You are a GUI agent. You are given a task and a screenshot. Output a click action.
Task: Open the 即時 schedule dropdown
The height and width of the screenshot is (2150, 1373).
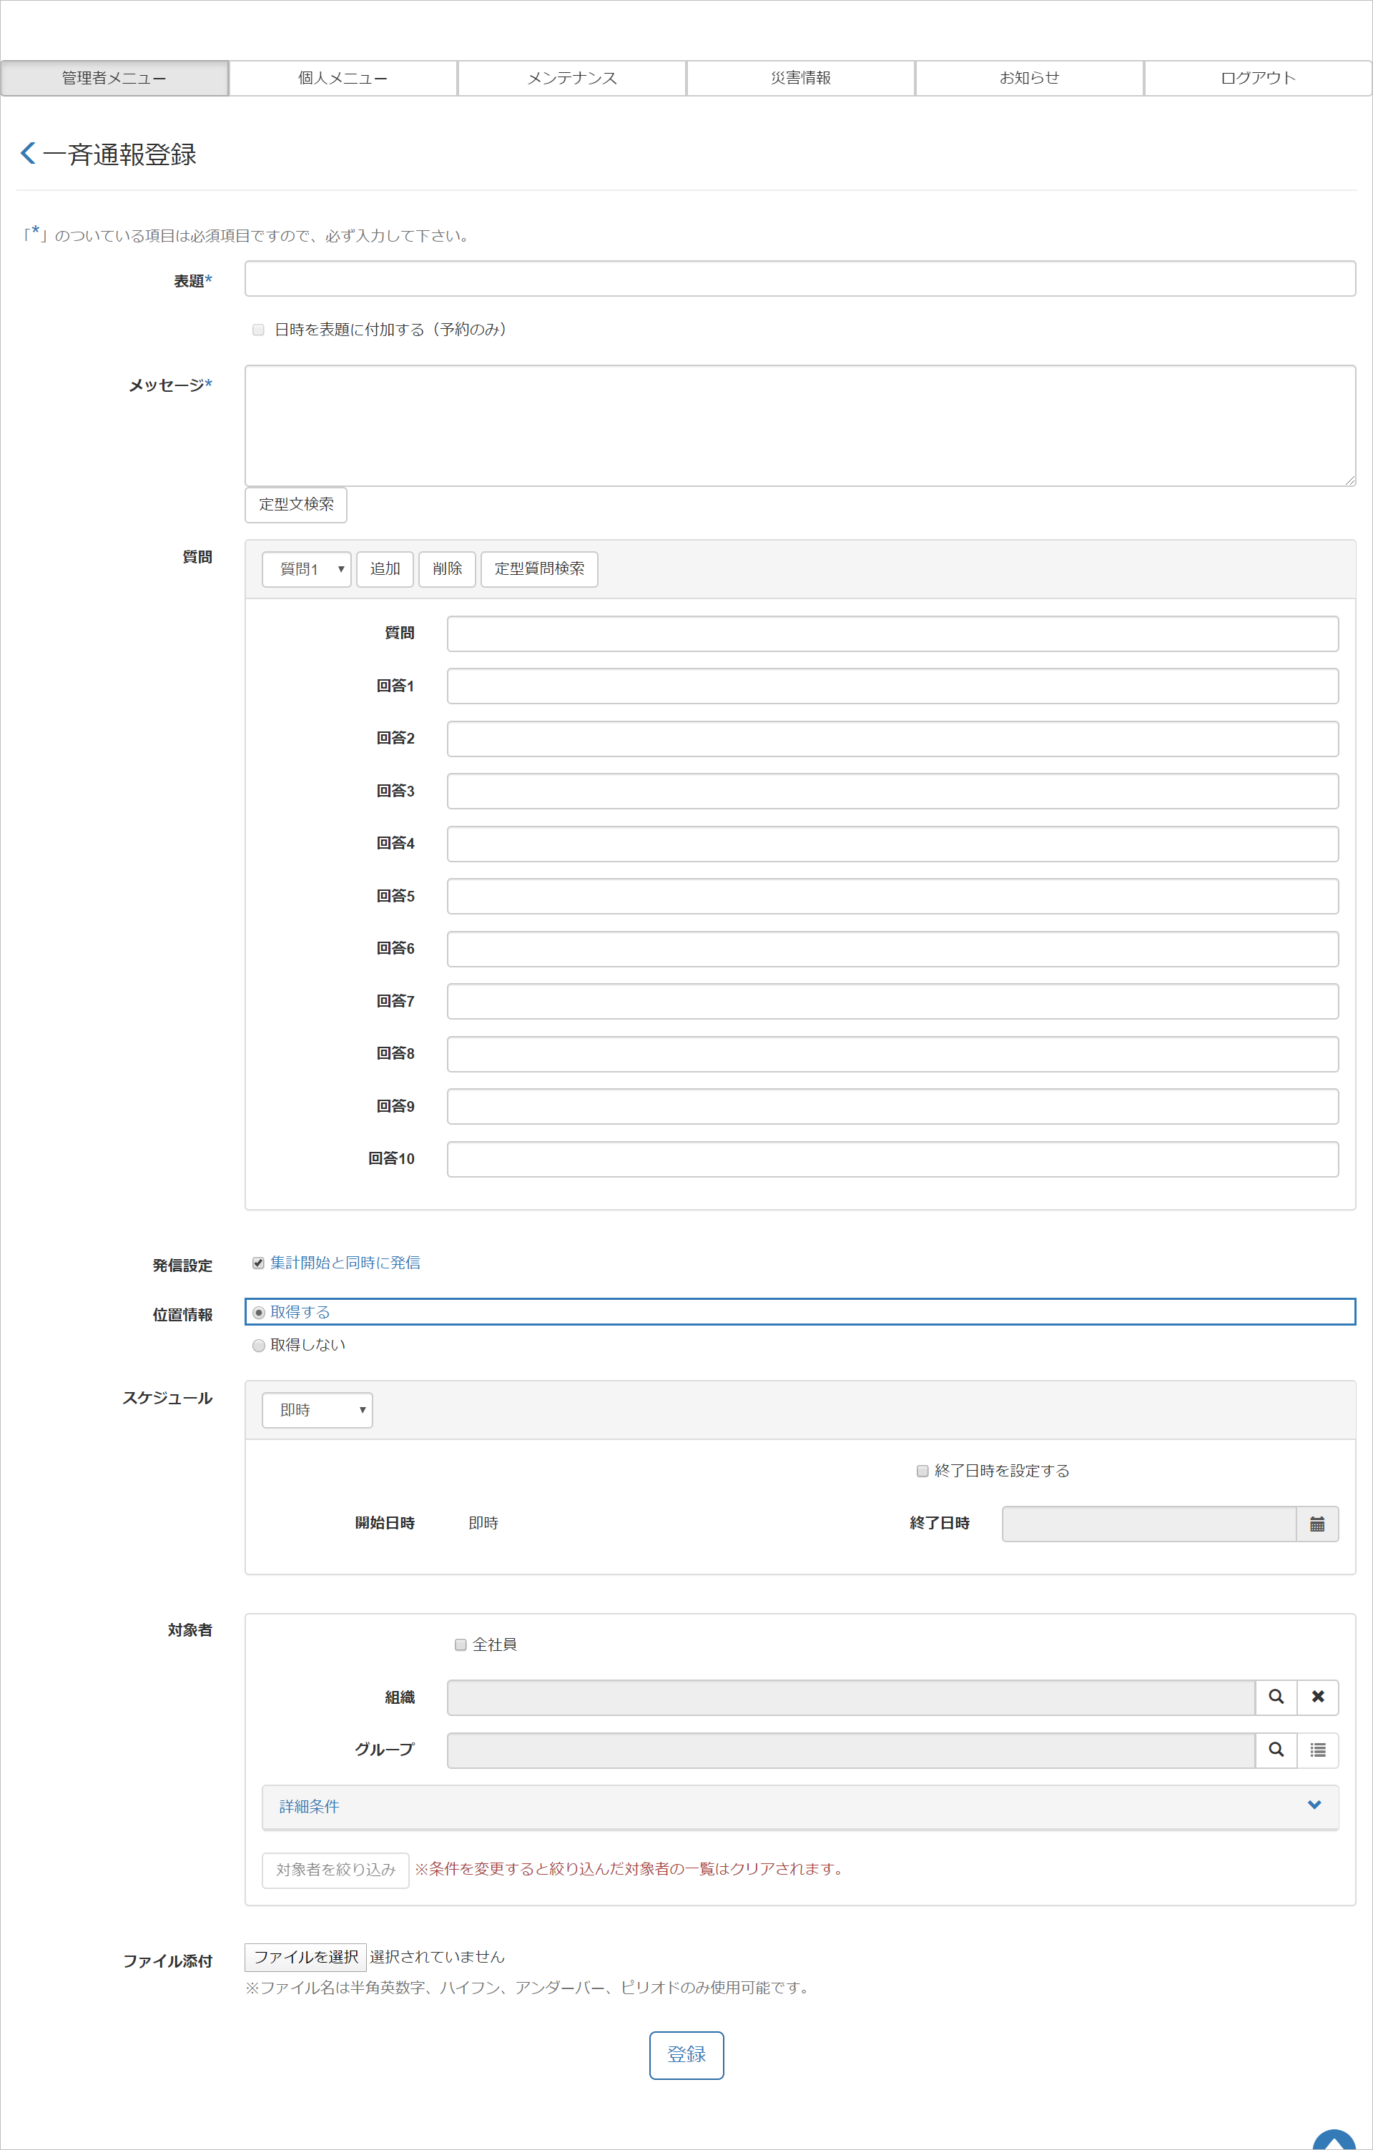tap(317, 1411)
